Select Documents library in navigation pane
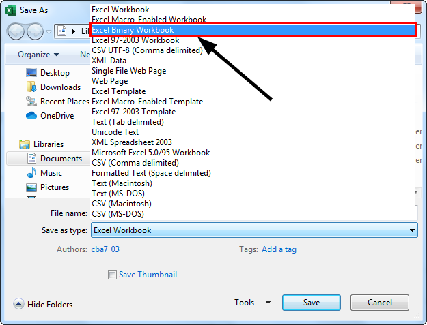 61,159
